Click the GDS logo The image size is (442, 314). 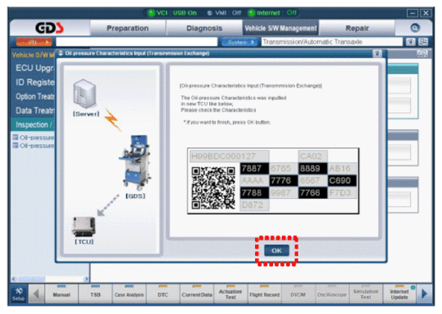pos(49,27)
